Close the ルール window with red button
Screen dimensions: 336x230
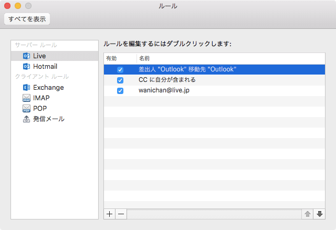pyautogui.click(x=7, y=6)
